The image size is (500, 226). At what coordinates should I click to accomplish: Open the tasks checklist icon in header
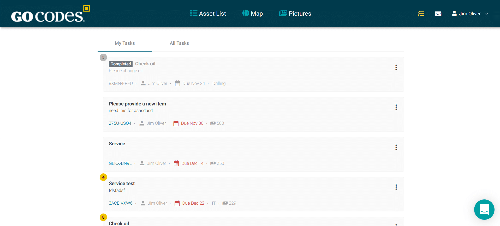421,14
